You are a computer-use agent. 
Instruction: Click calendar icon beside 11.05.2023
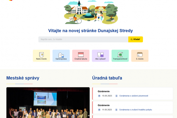[99, 110]
